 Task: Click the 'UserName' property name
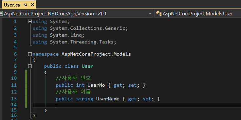[108, 99]
